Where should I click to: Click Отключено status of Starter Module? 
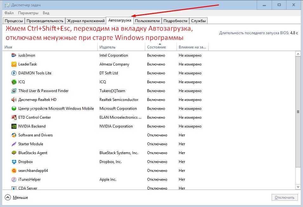[x=157, y=144]
